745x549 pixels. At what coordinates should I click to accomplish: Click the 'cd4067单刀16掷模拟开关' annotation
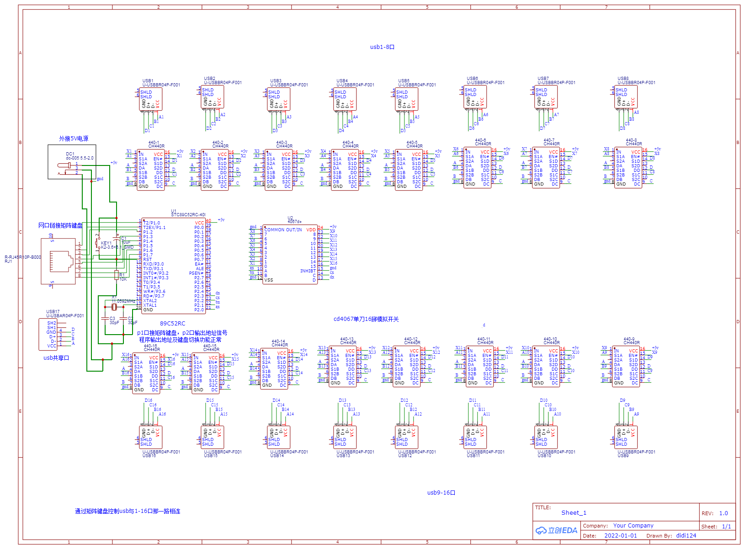click(x=366, y=319)
